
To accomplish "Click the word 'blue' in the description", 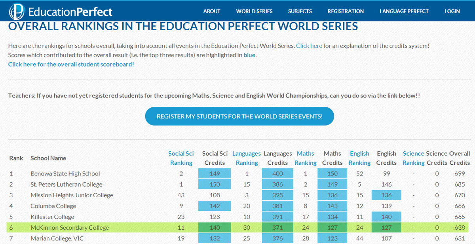I will click(x=249, y=55).
